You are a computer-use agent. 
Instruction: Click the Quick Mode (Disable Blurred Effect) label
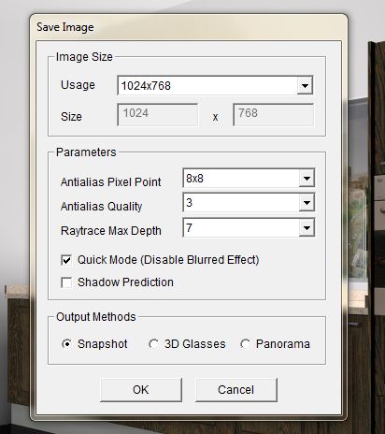coord(168,260)
